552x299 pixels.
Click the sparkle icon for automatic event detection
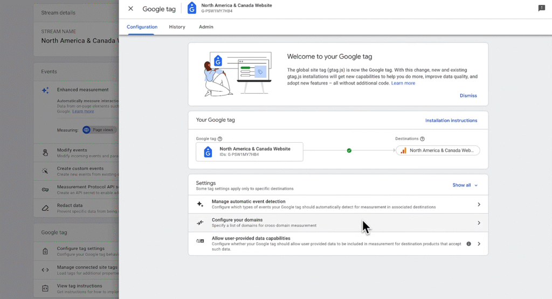[200, 204]
